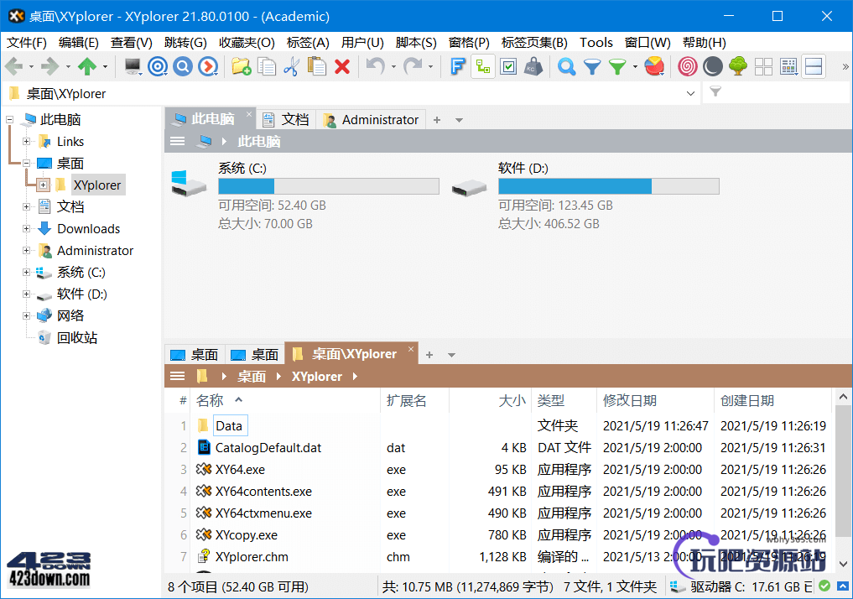Go up one folder level
Screen dimensions: 853x599
click(x=87, y=67)
